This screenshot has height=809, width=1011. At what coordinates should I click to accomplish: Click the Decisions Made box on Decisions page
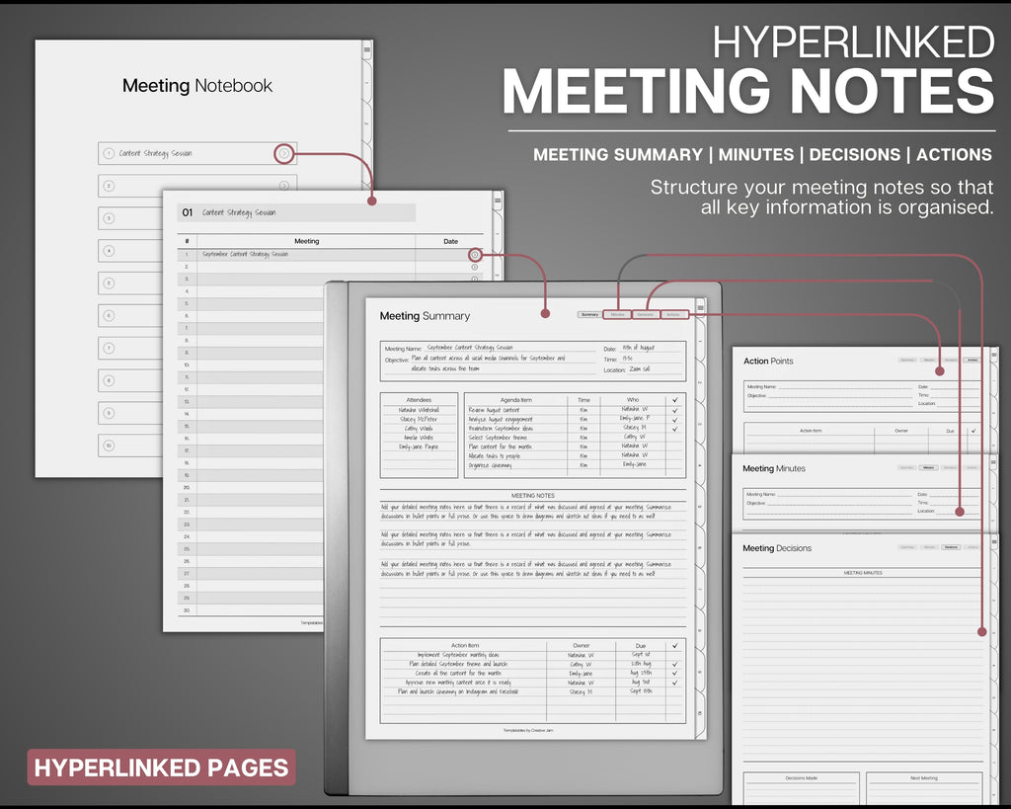801,788
